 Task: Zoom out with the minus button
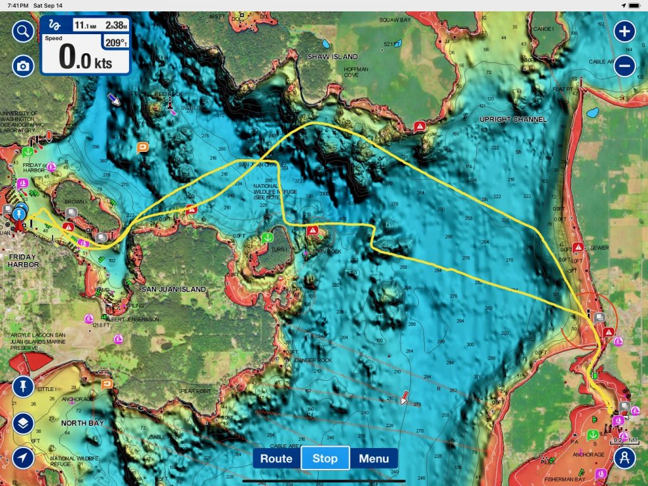(625, 65)
